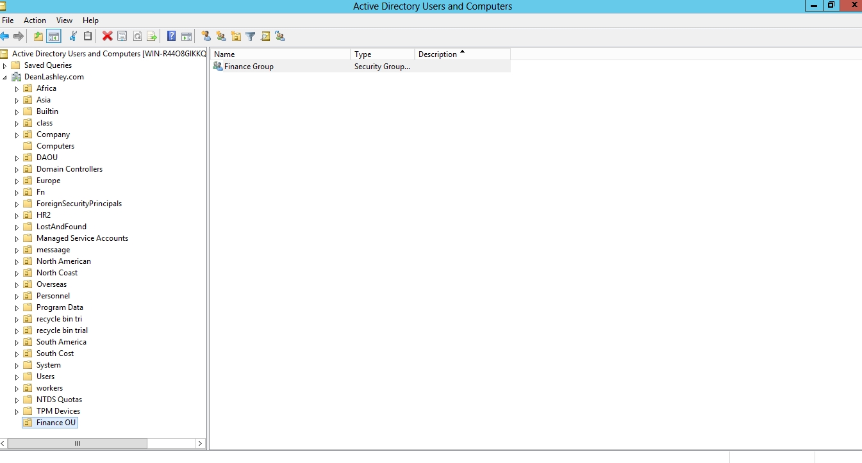Viewport: 862px width, 463px height.
Task: Select the class tree item
Action: click(44, 123)
